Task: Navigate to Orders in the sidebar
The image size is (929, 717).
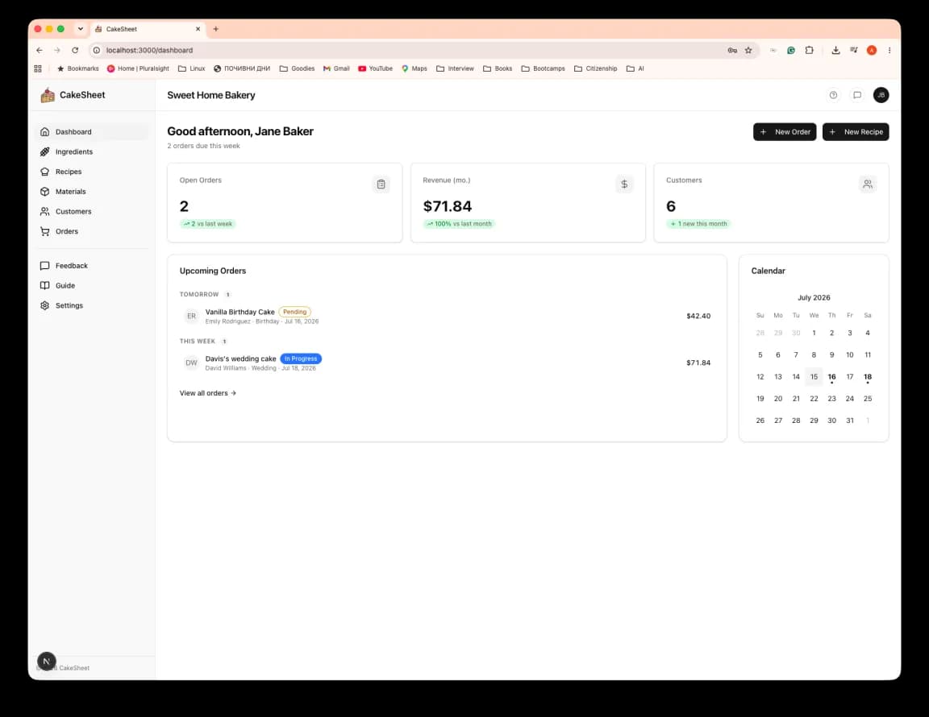Action: coord(93,231)
